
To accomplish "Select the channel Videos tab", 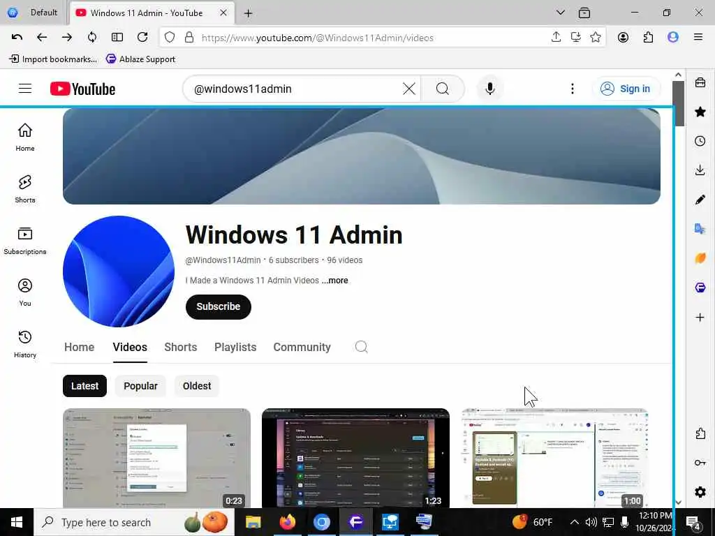I will 130,348.
